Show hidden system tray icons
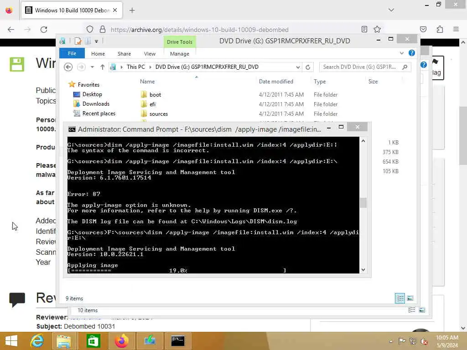The image size is (467, 350). 391,341
